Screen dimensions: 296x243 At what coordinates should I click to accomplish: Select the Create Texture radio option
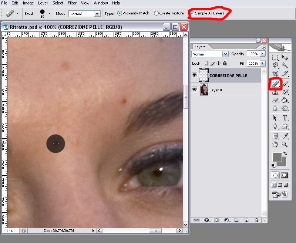(157, 13)
